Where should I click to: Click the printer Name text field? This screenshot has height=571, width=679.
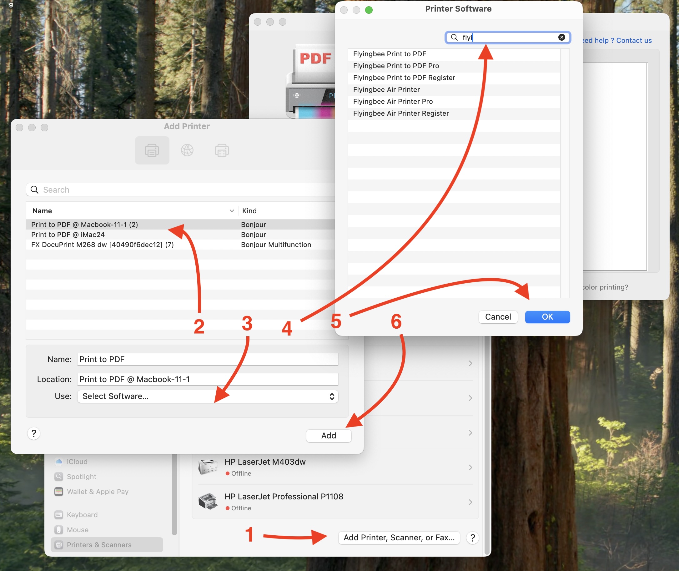pyautogui.click(x=208, y=359)
